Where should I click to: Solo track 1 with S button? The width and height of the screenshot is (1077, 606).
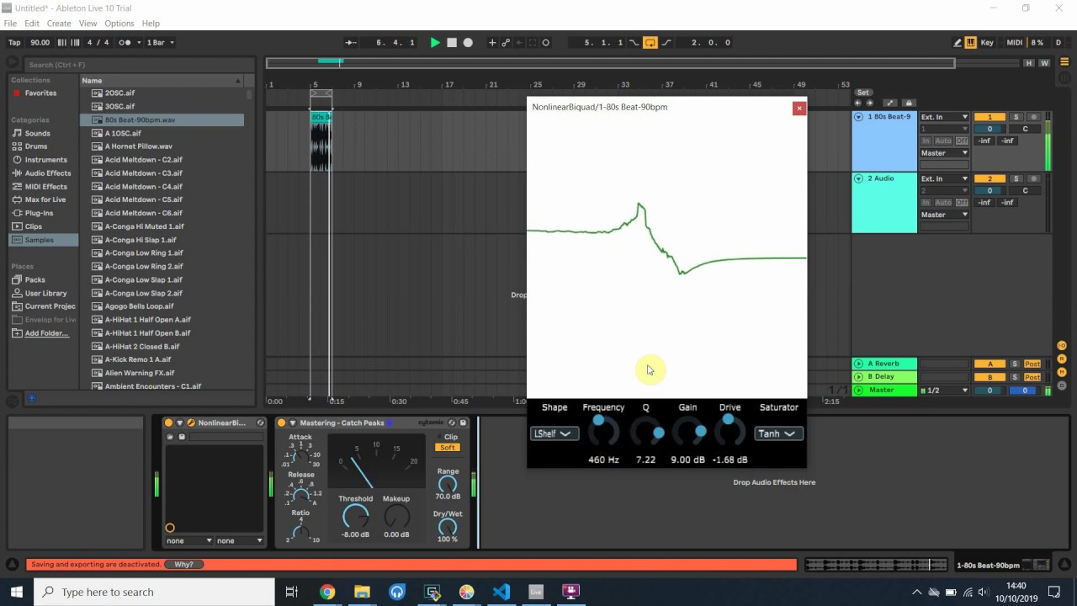pos(1016,117)
